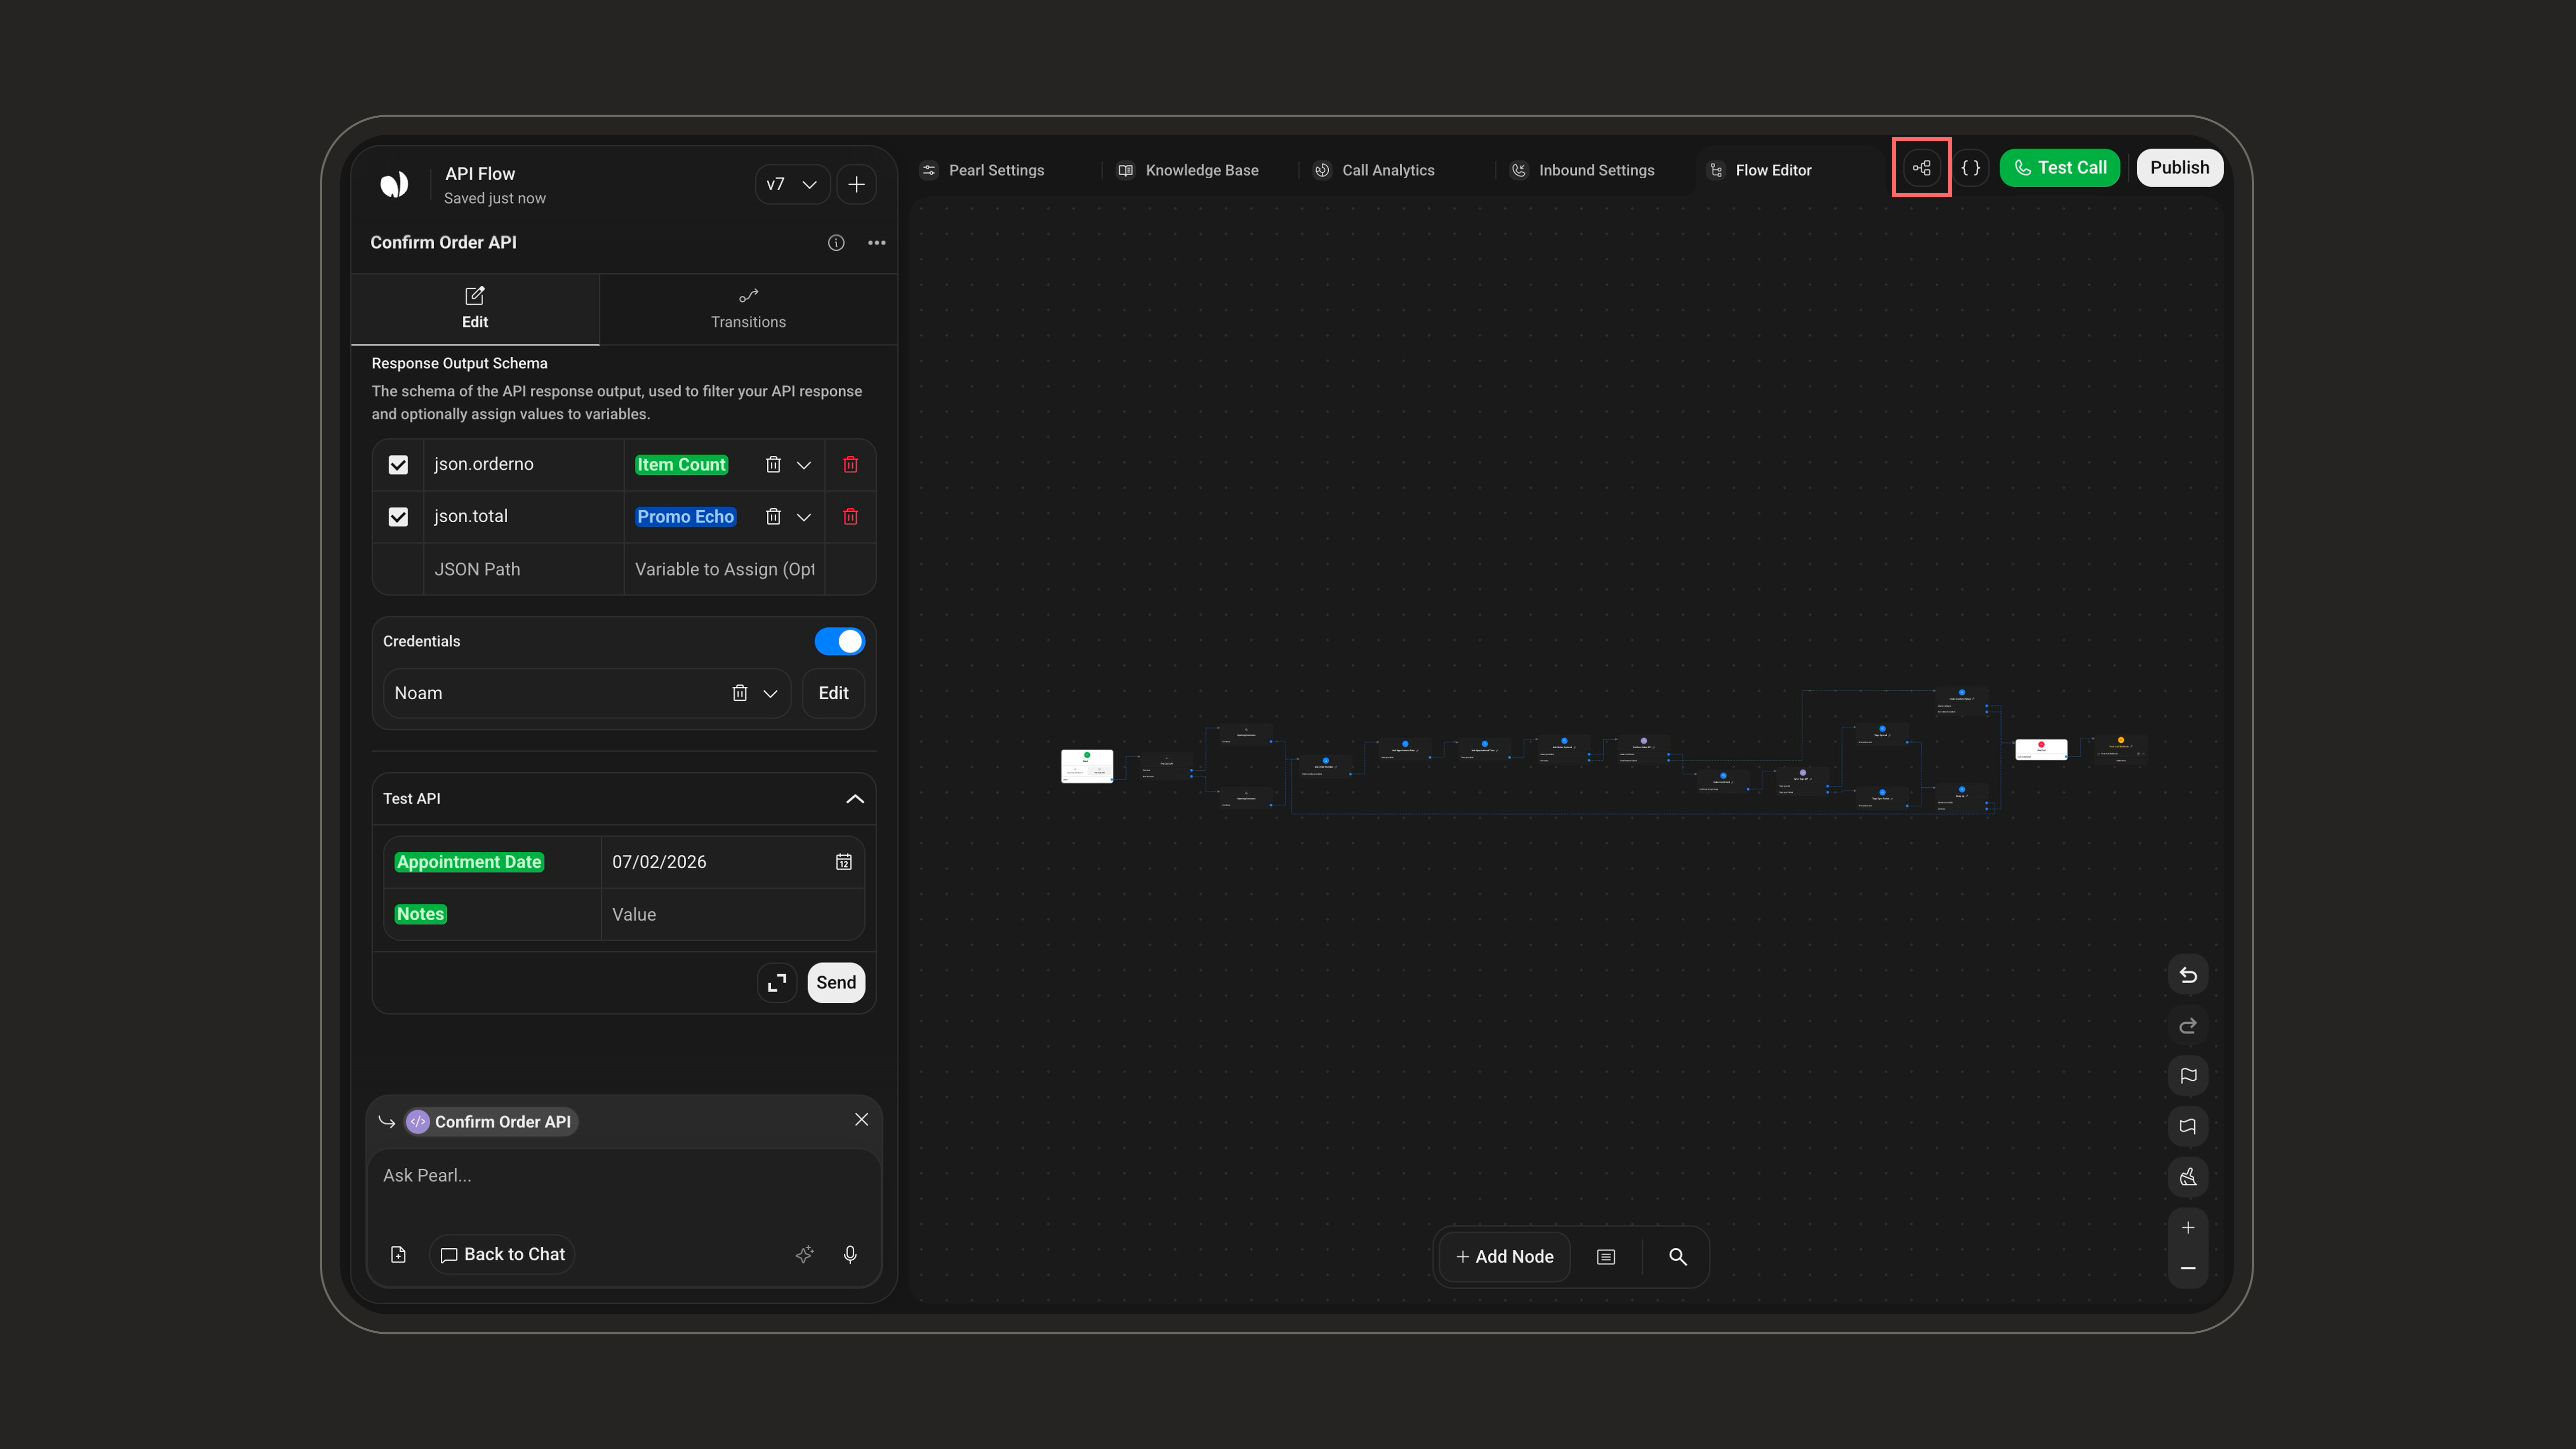Select the white start node on canvas
This screenshot has width=2576, height=1449.
[1087, 766]
